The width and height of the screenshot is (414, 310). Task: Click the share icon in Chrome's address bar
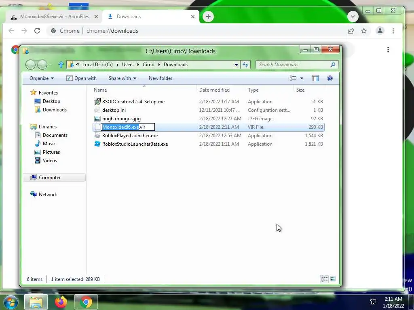(351, 31)
